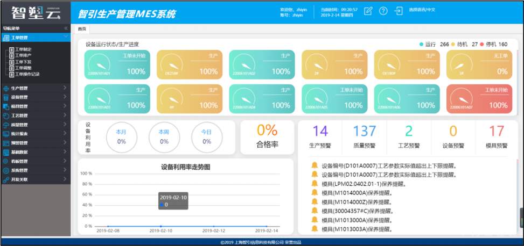Click the 本月 utilization circle
Image resolution: width=524 pixels, height=246 pixels.
[x=121, y=137]
